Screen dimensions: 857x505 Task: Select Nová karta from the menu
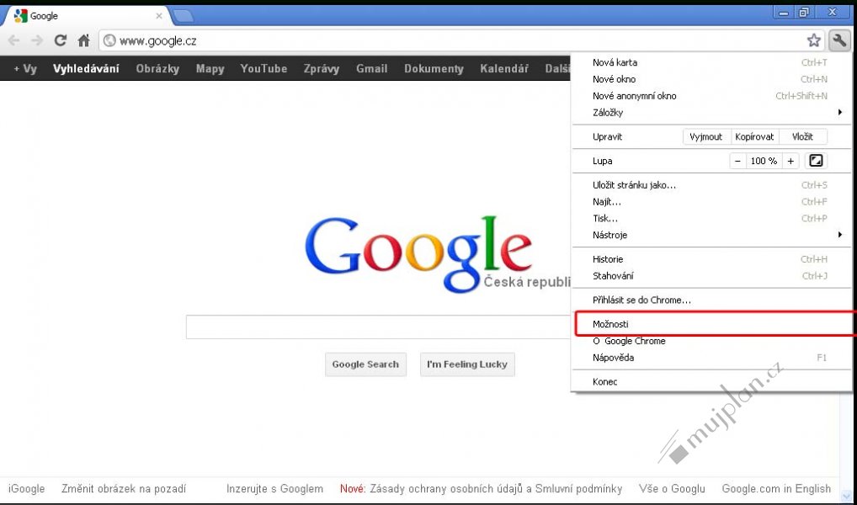pyautogui.click(x=711, y=62)
